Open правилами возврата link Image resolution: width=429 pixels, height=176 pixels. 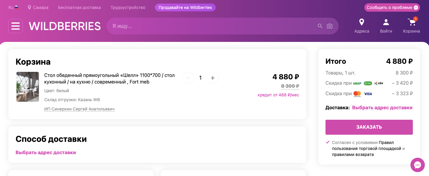[353, 155]
